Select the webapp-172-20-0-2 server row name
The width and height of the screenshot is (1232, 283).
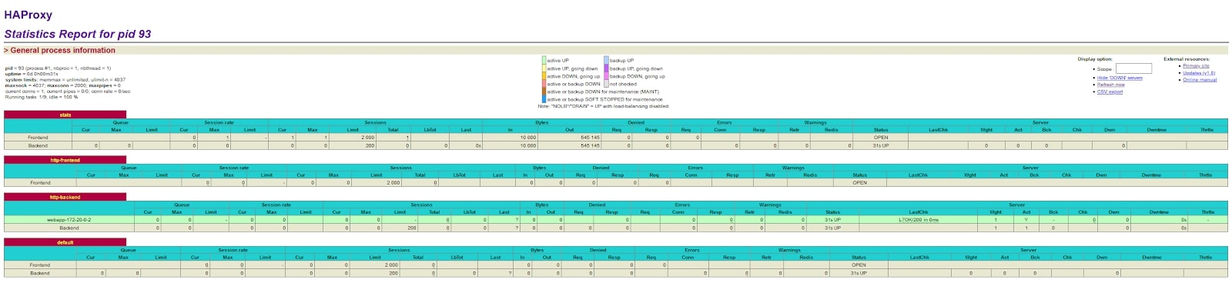pos(69,220)
